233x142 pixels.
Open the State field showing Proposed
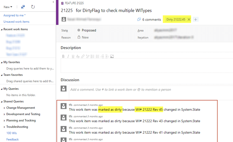[89, 31]
